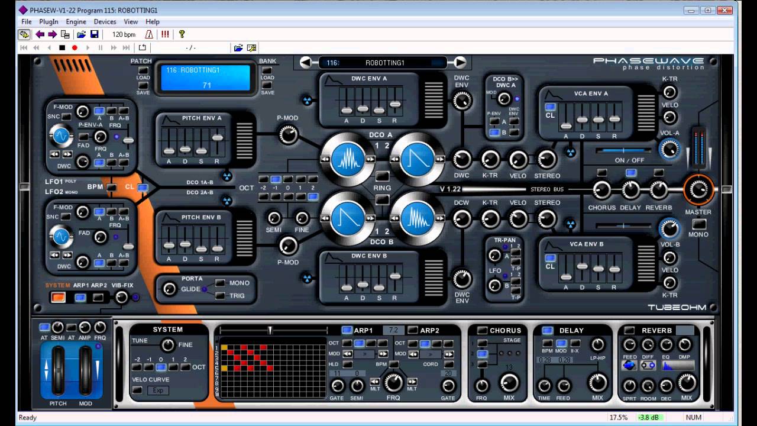Click the LFO2 next waveform arrow
This screenshot has height=426, width=757.
67,255
